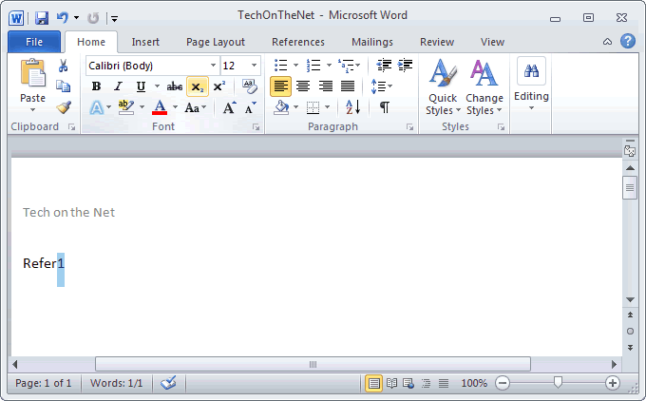This screenshot has height=401, width=646.
Task: Toggle Underline formatting
Action: (141, 86)
